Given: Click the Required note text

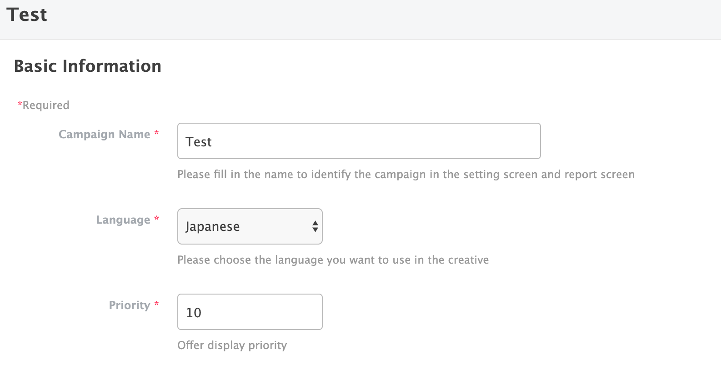Looking at the screenshot, I should click(46, 105).
